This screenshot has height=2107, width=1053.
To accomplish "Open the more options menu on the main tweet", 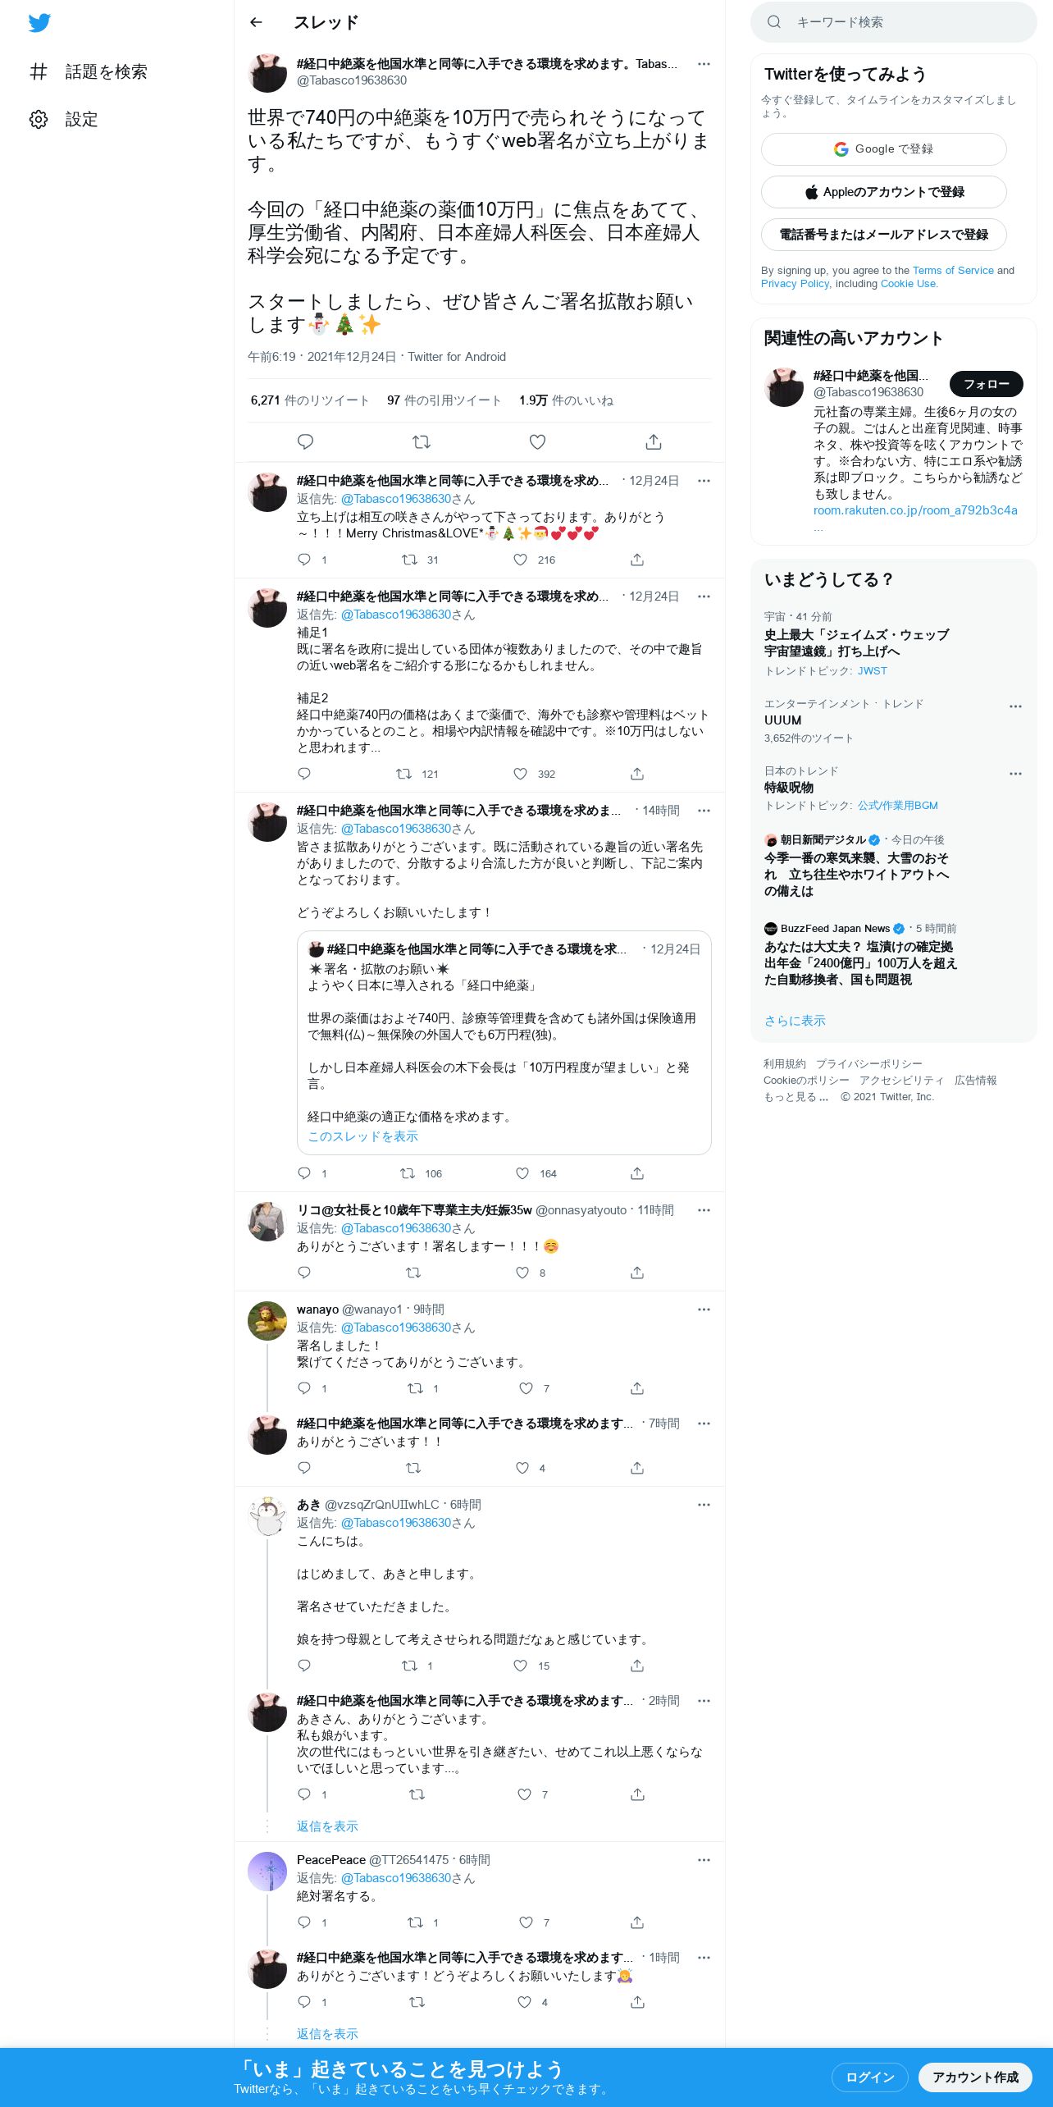I will pos(704,64).
